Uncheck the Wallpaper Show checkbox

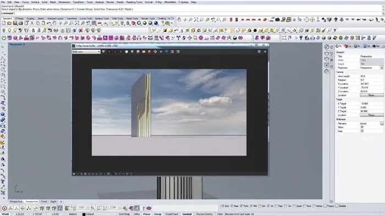(x=362, y=127)
